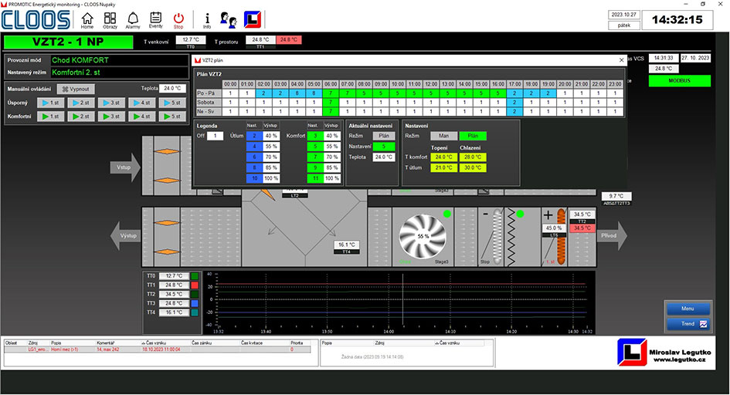
Task: Click the red TT1 trend color swatch
Action: [x=195, y=285]
